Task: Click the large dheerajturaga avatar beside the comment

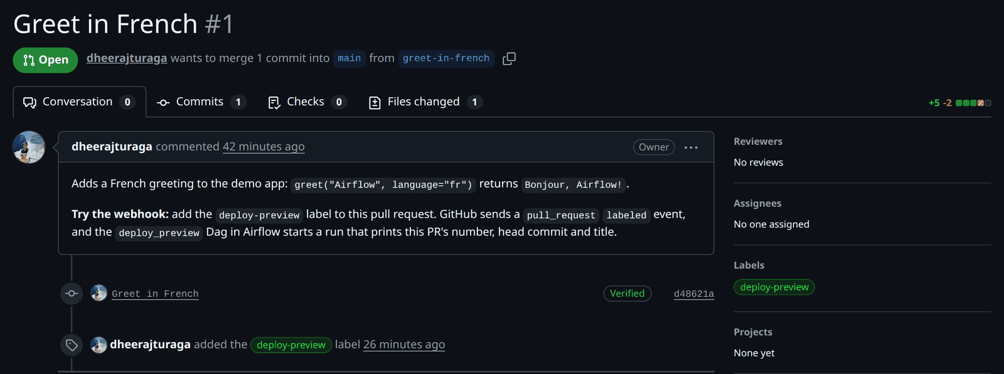Action: [x=29, y=147]
